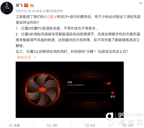Image resolution: width=144 pixels, height=128 pixels.
Task: Click the crown membership badge icon
Action: 32,5
